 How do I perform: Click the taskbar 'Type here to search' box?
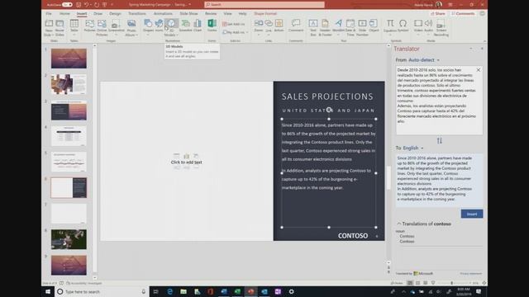102,291
